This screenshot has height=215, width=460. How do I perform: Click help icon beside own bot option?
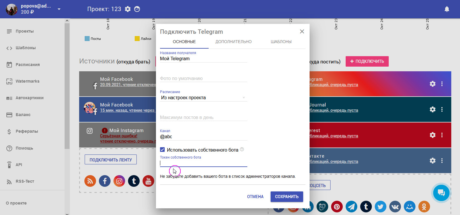pos(242,150)
